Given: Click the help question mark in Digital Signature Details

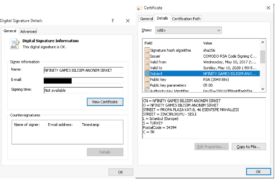Looking at the screenshot, I should point(113,21).
